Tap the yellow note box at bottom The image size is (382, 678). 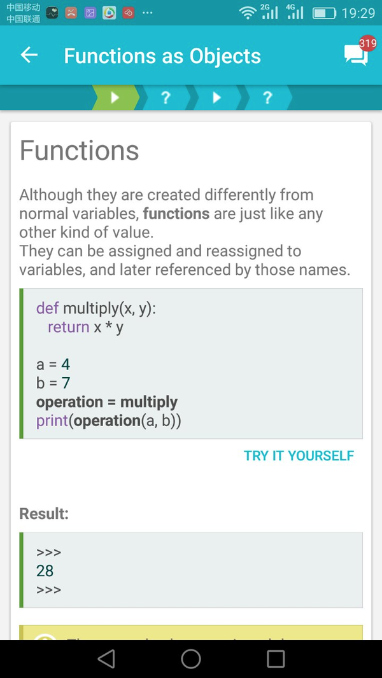[x=191, y=633]
